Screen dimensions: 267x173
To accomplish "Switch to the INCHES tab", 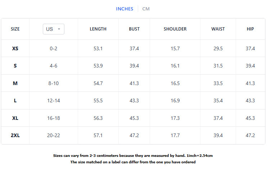I will pyautogui.click(x=125, y=9).
